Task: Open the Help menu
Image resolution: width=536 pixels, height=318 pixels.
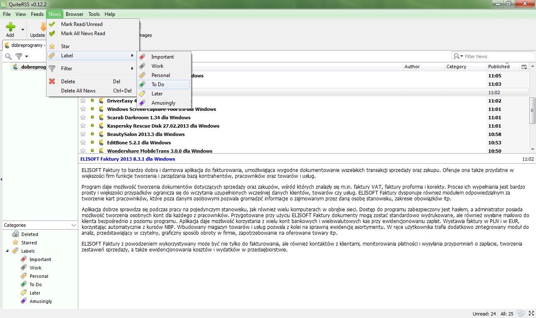Action: point(110,14)
